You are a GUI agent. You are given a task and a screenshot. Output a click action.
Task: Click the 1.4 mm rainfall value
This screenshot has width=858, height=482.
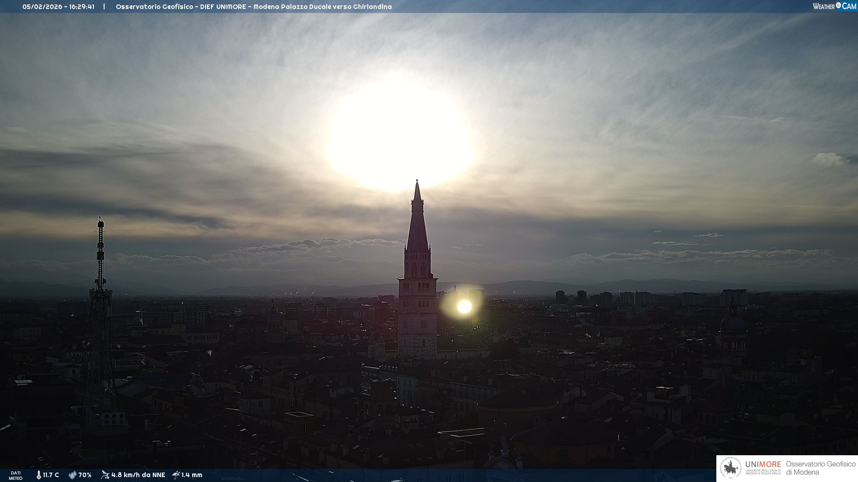pyautogui.click(x=192, y=475)
